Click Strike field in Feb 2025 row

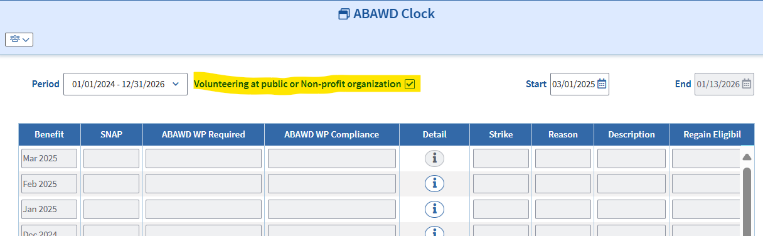(501, 183)
